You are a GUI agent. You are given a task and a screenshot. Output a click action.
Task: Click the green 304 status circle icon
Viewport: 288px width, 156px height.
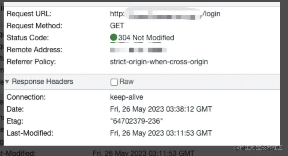click(114, 37)
